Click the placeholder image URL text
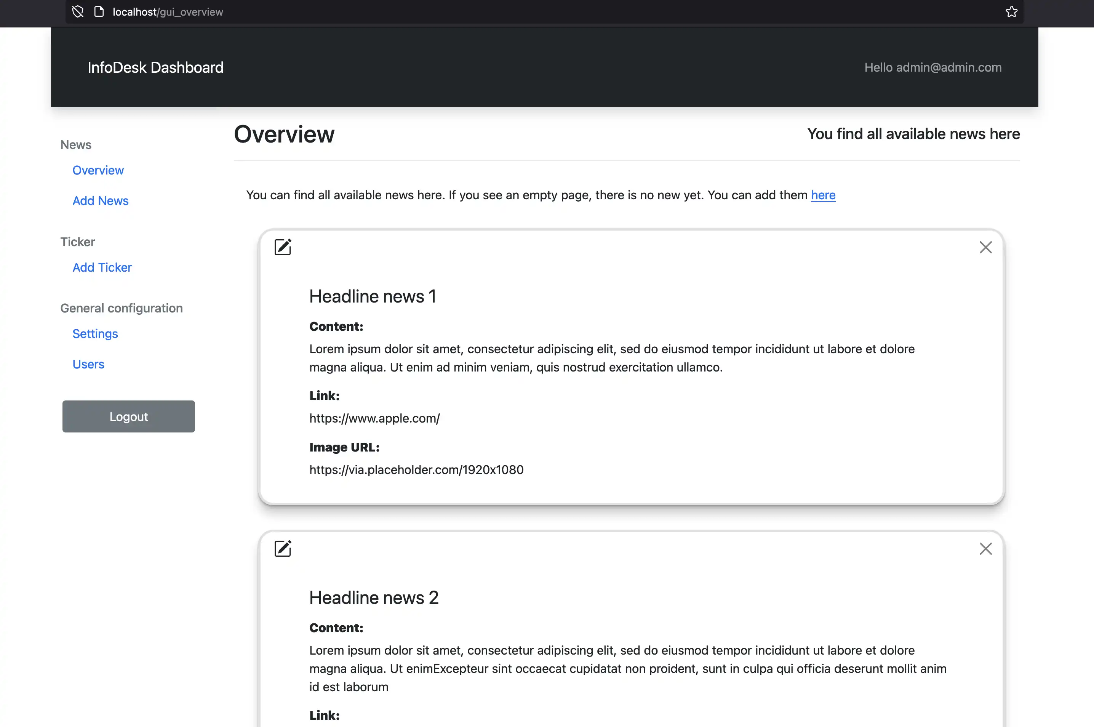Viewport: 1094px width, 727px height. [416, 470]
